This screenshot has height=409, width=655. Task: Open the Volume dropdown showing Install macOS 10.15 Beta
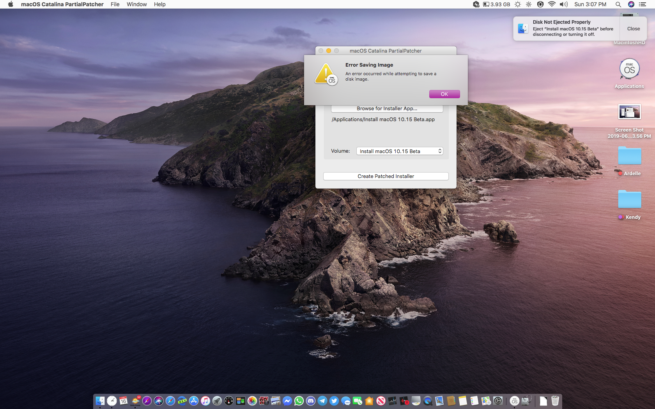click(400, 151)
